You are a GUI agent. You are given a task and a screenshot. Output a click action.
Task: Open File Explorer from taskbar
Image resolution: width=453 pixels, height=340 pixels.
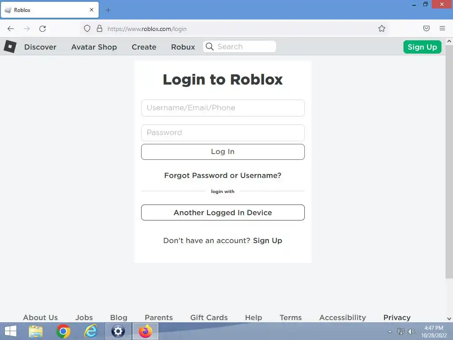coord(36,331)
